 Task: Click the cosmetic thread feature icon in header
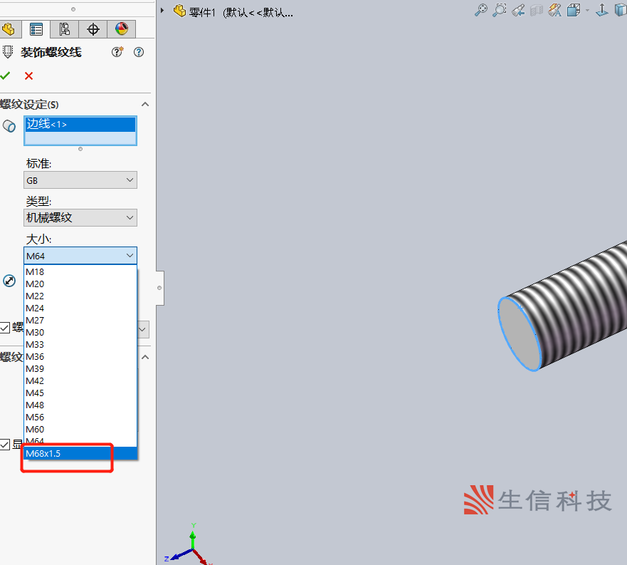point(8,52)
